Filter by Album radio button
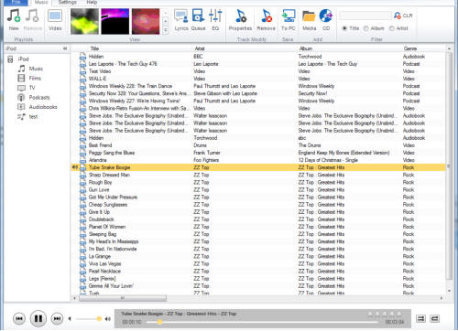Screen dimensions: 458x331 (366, 28)
